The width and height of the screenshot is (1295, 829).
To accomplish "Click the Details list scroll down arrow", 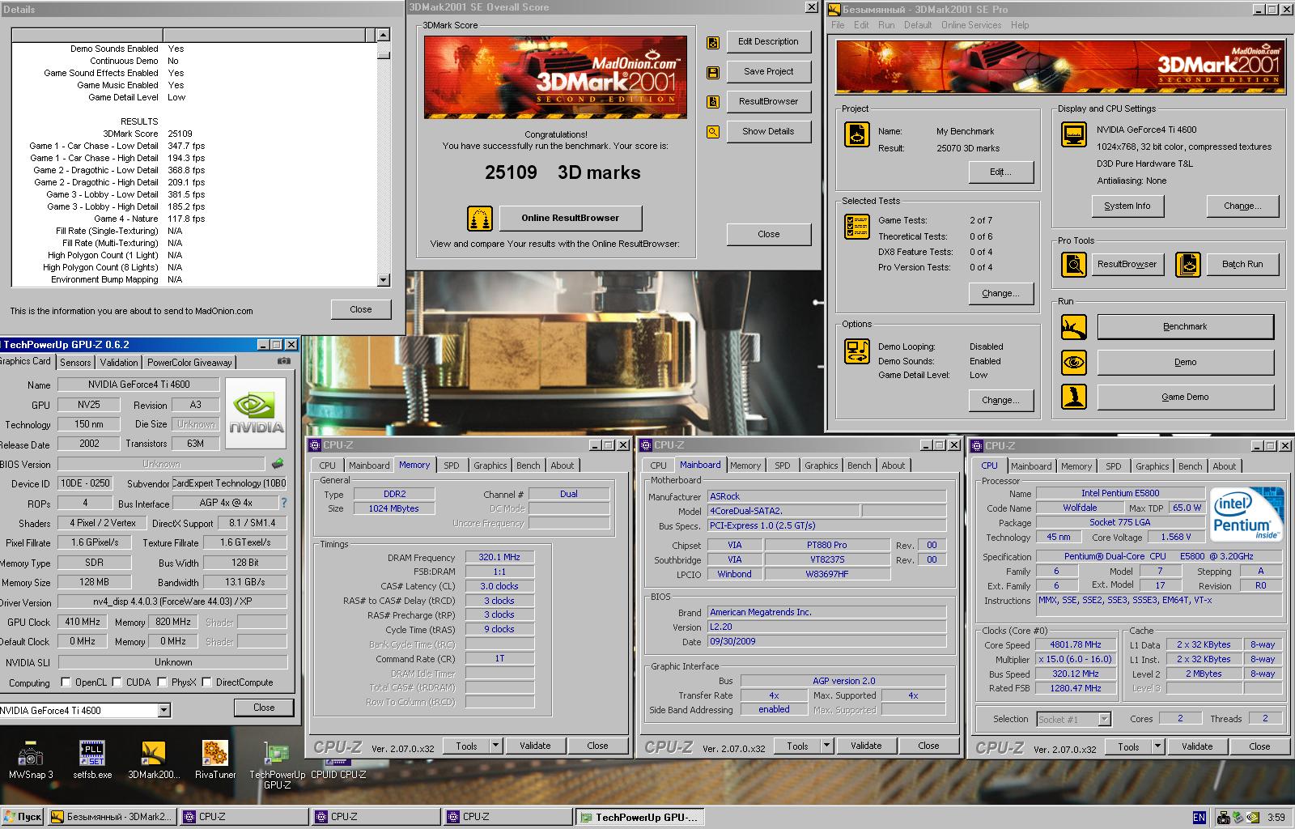I will (x=384, y=280).
